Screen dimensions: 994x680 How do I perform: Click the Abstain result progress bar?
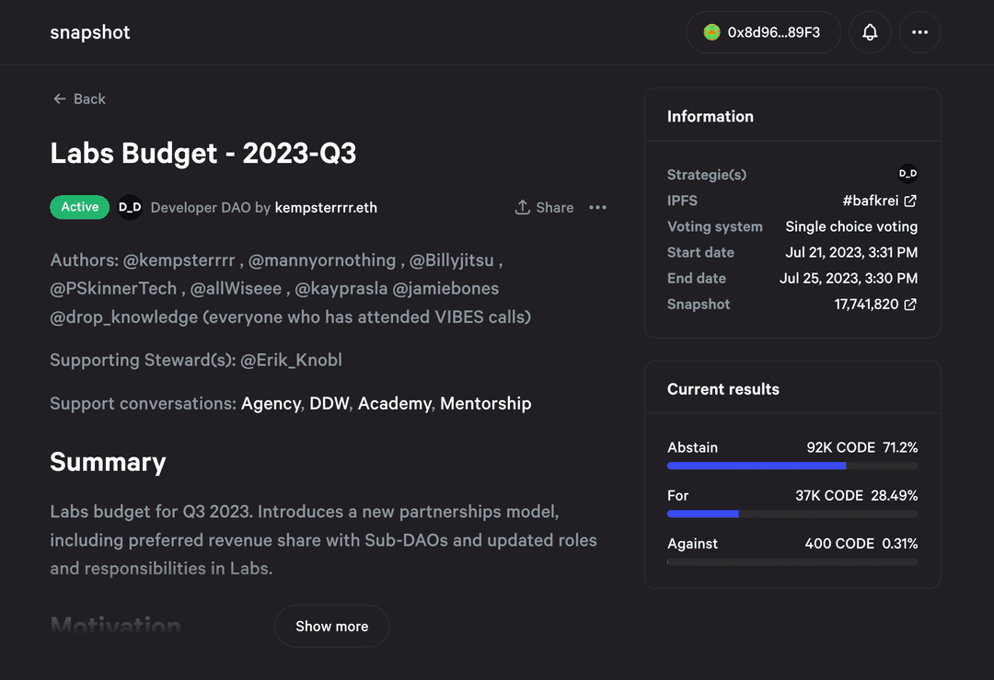click(792, 466)
